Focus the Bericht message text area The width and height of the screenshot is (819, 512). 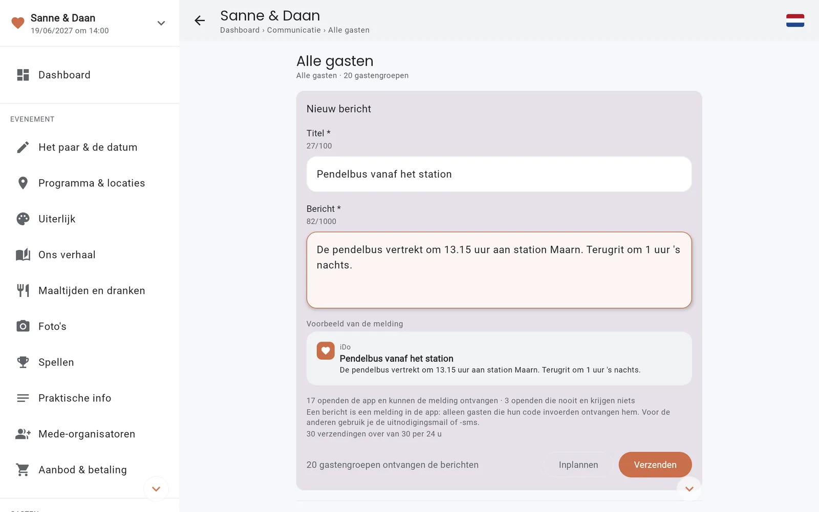tap(499, 270)
